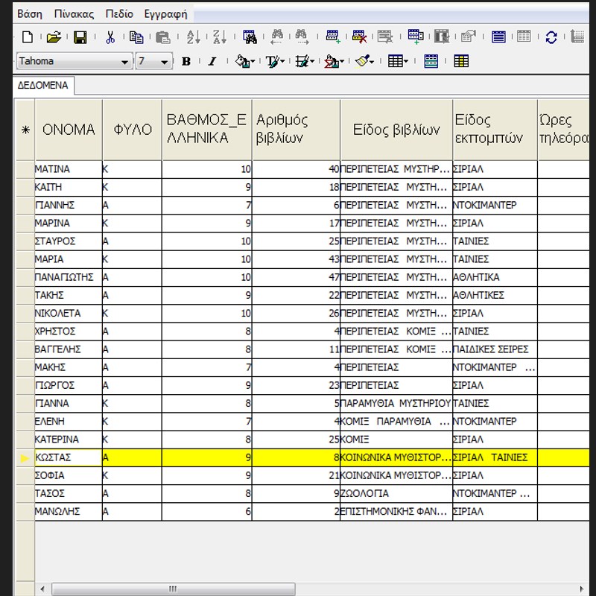Save using the floppy disk icon
Image resolution: width=596 pixels, height=596 pixels.
pyautogui.click(x=80, y=37)
